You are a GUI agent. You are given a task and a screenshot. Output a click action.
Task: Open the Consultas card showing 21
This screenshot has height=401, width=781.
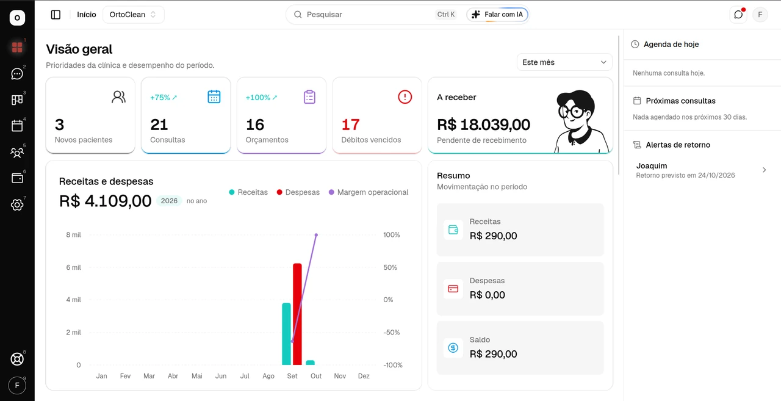pos(186,115)
